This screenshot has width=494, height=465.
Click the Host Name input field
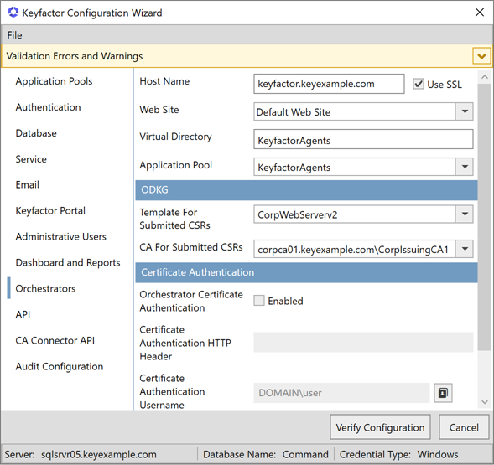[x=329, y=84]
